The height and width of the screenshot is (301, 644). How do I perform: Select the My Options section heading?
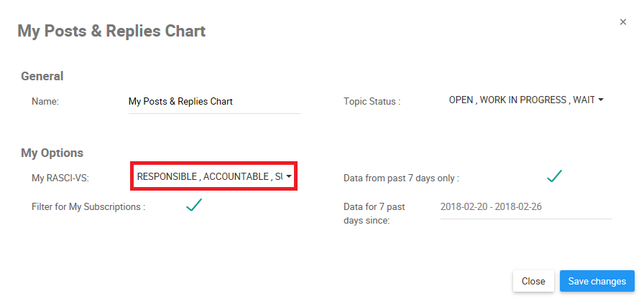coord(52,153)
